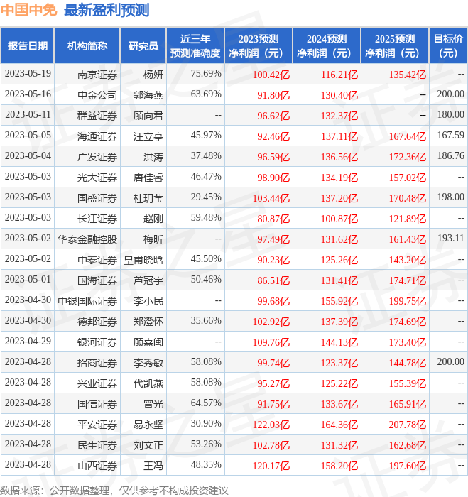
Task: Select the 华泰金融控股 institution cell
Action: click(87, 239)
